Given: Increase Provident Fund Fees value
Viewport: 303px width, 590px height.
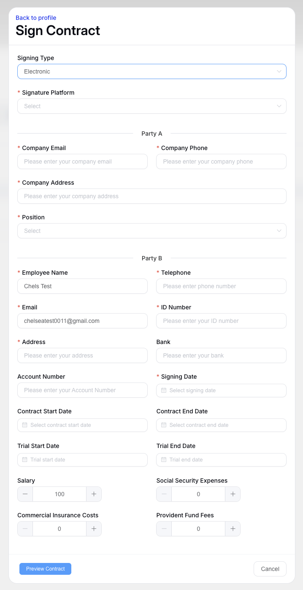Looking at the screenshot, I should 233,529.
